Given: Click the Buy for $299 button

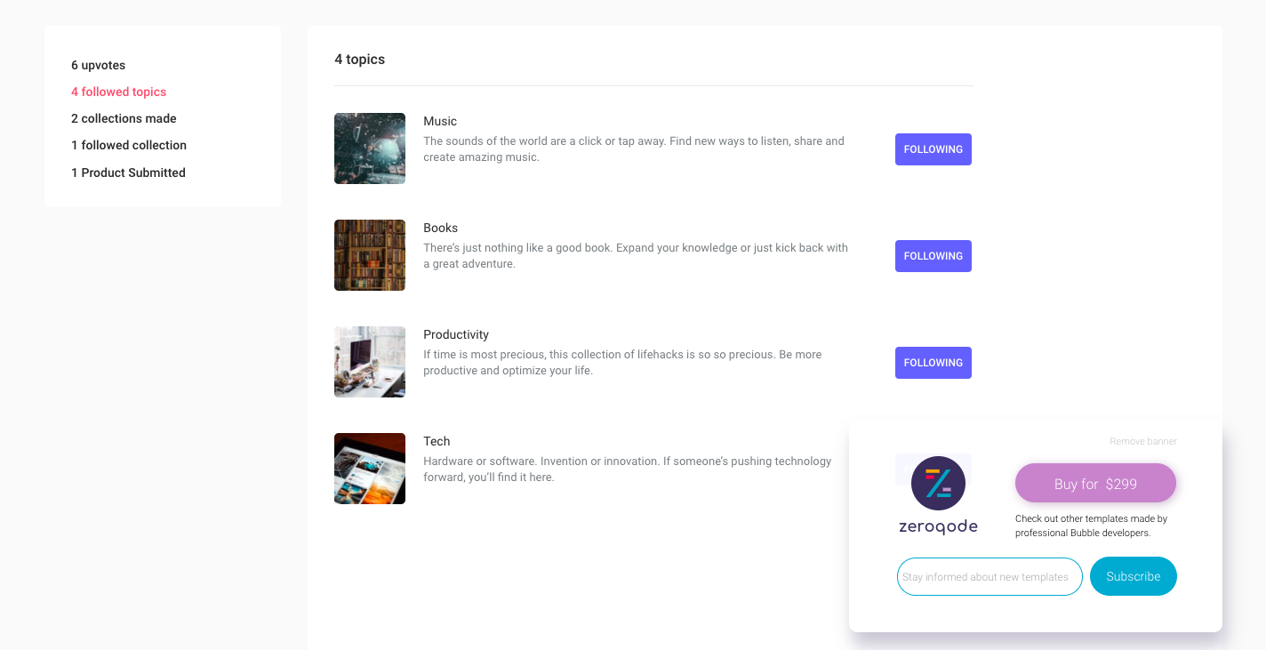Looking at the screenshot, I should pyautogui.click(x=1095, y=484).
